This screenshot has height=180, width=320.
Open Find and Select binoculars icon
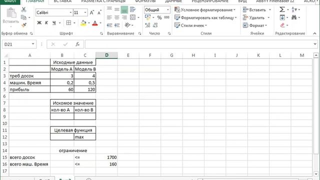tap(294, 17)
